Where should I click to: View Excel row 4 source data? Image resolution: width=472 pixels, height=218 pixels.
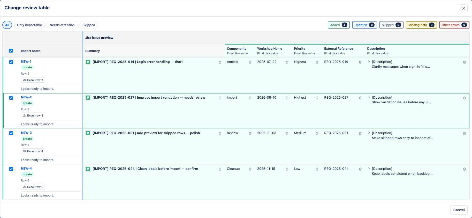pos(33,151)
